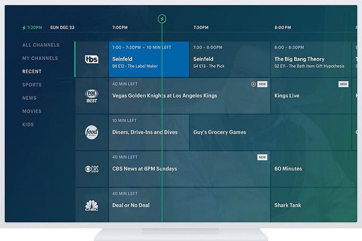The image size is (362, 241).
Task: Click the NEW badge on Kings Live
Action: (x=343, y=84)
